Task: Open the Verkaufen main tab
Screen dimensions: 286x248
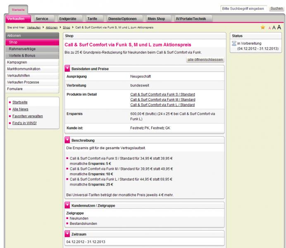Action: (18, 19)
